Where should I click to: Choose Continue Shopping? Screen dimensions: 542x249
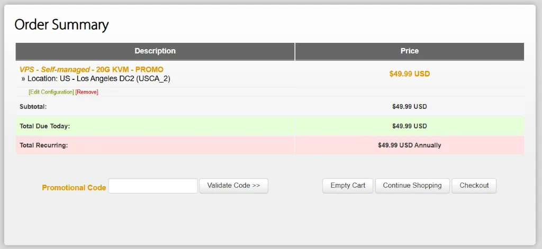(412, 186)
